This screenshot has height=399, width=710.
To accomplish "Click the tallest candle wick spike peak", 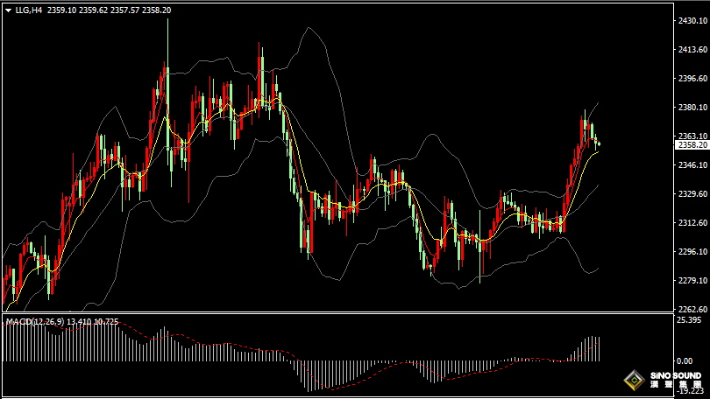I will pos(167,21).
